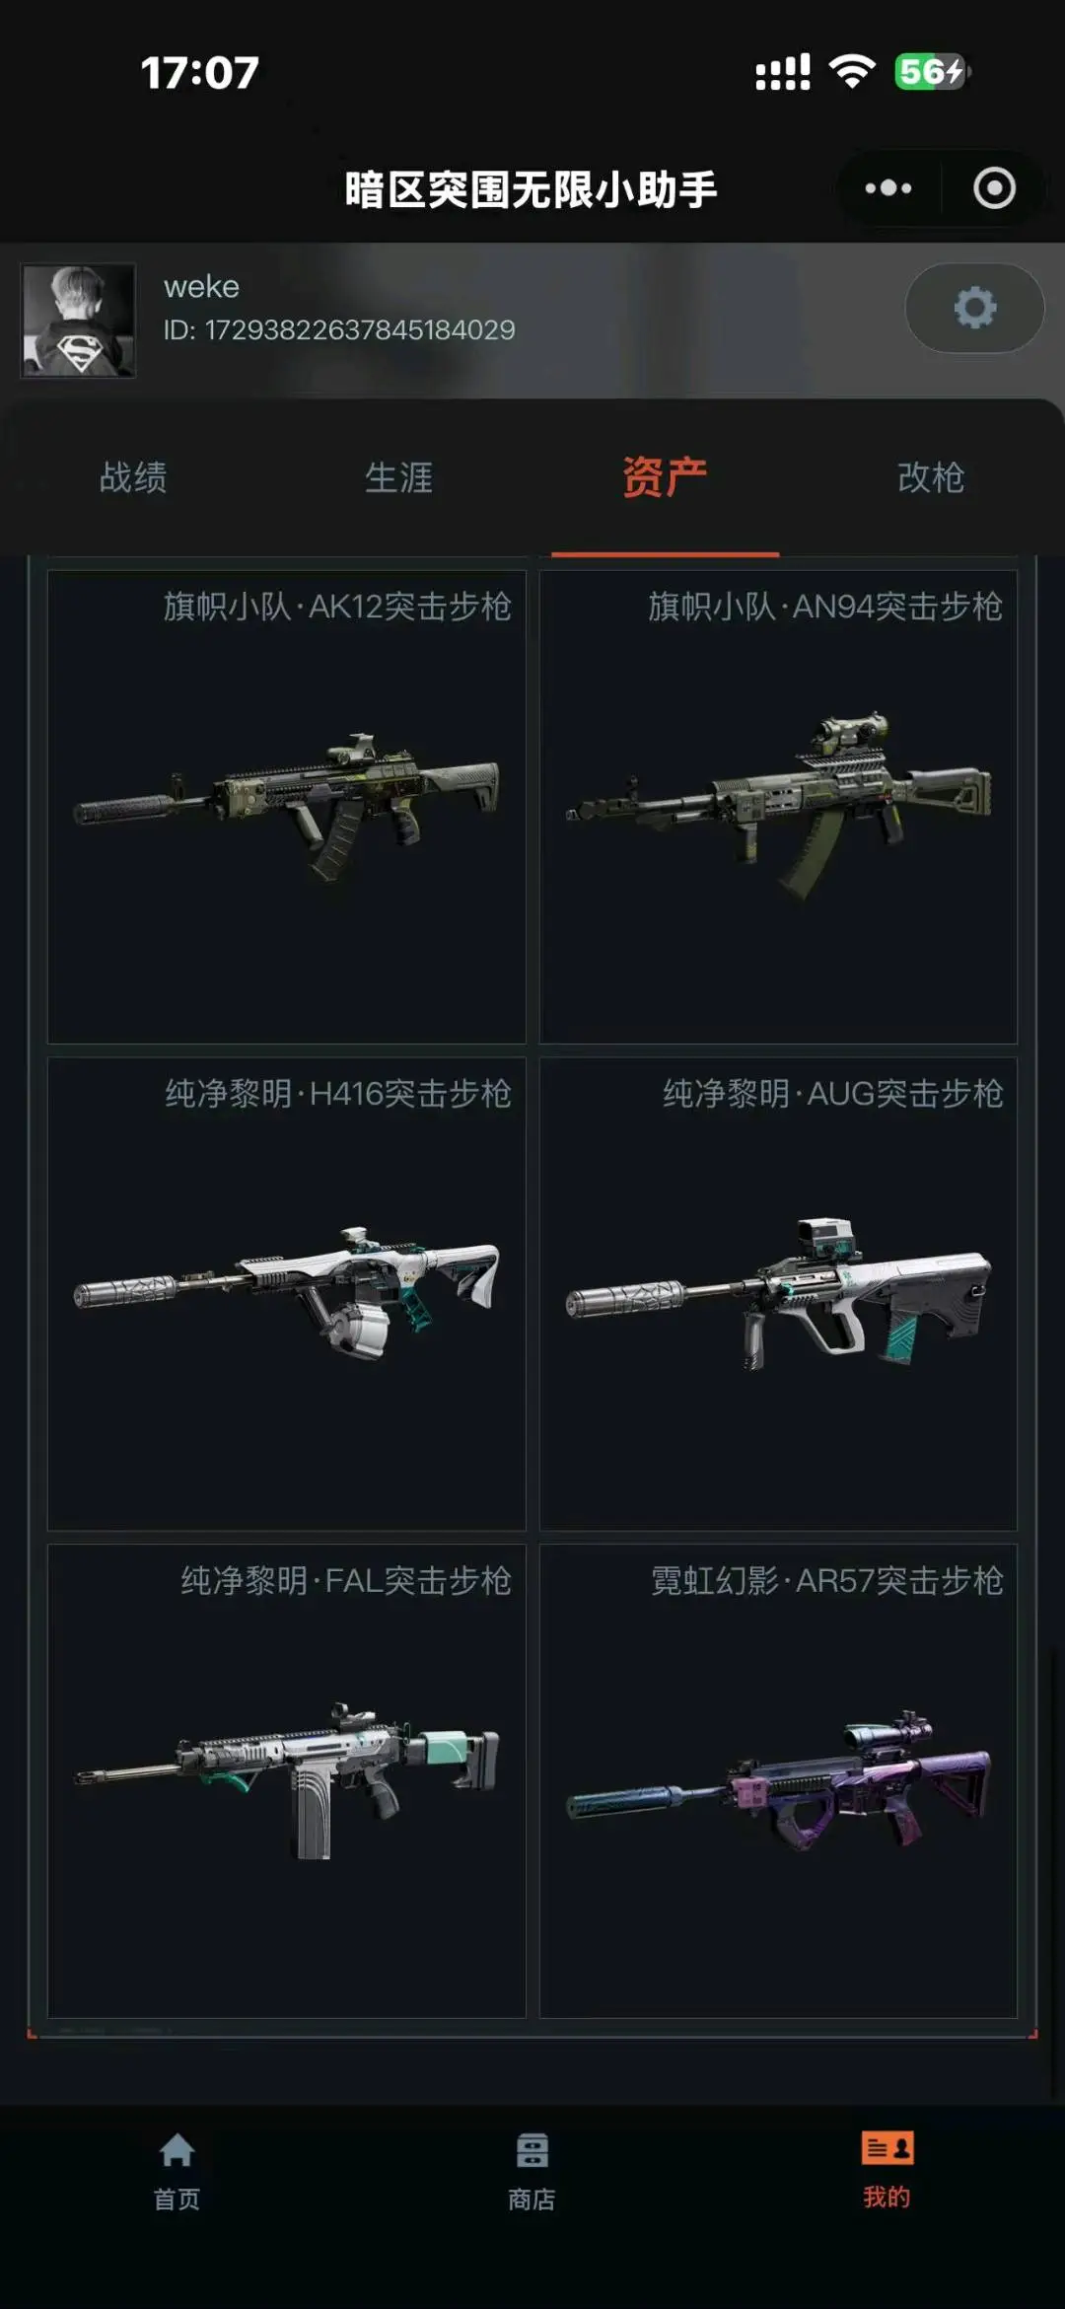View 纯净黎明·AUG突击步枪 skin
This screenshot has width=1065, height=2309.
coord(778,1294)
